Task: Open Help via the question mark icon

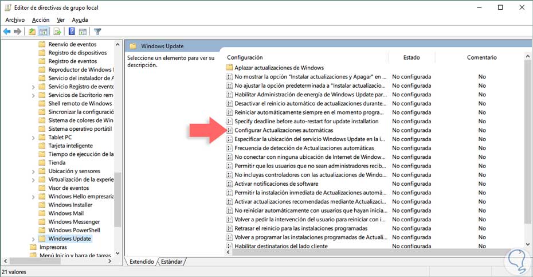Action: [72, 32]
